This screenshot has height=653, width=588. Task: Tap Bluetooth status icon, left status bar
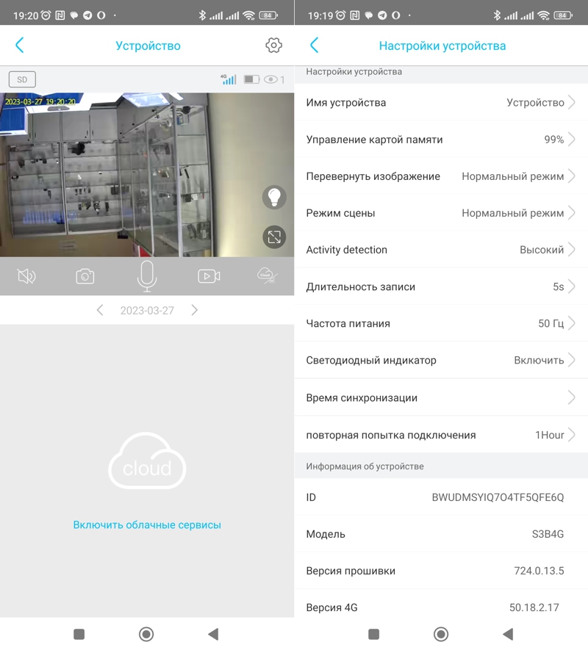coord(202,15)
